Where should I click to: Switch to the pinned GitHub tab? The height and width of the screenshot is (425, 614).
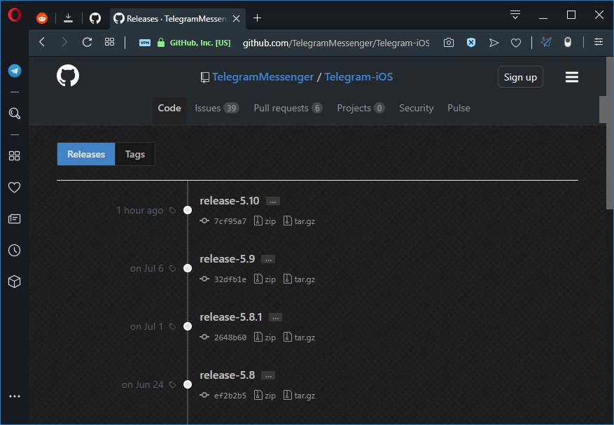[x=95, y=18]
